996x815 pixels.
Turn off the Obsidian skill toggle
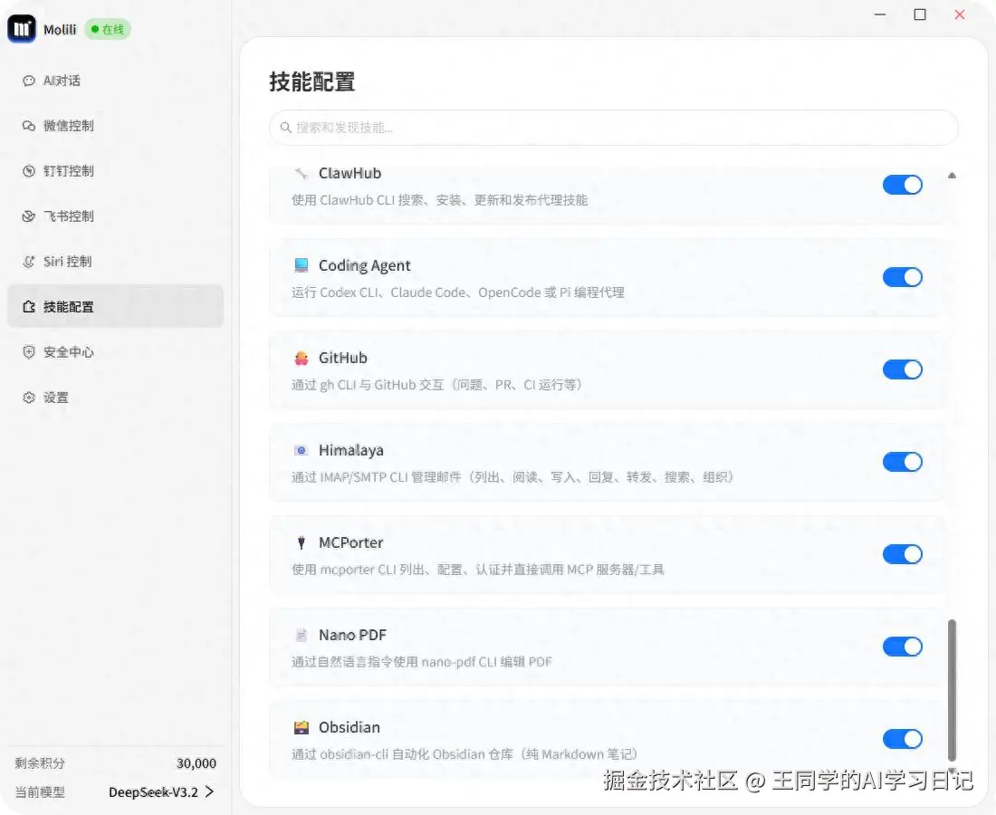(902, 739)
